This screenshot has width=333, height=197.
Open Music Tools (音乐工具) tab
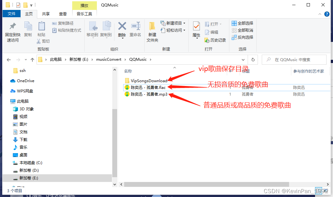pyautogui.click(x=84, y=14)
